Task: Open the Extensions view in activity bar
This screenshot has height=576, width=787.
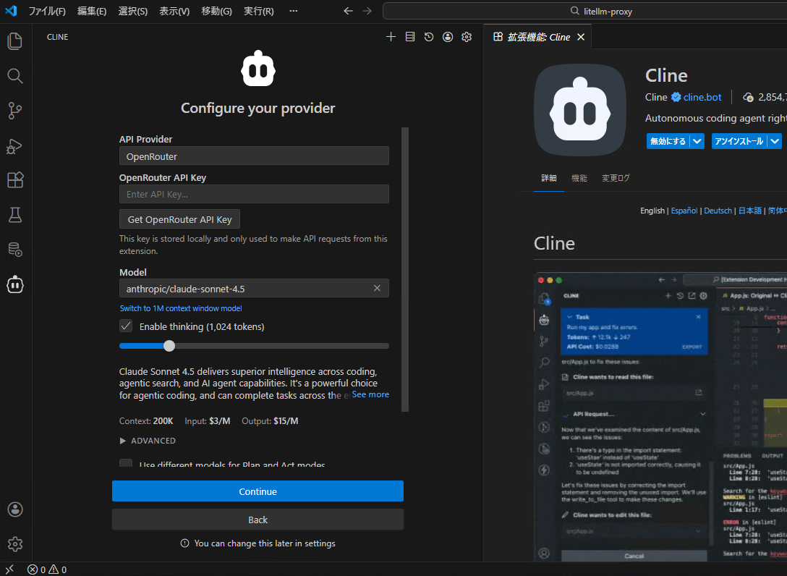Action: (15, 179)
